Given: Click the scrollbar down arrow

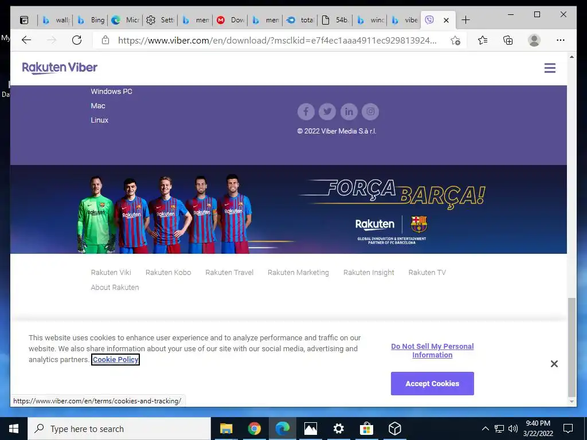Looking at the screenshot, I should pyautogui.click(x=572, y=402).
